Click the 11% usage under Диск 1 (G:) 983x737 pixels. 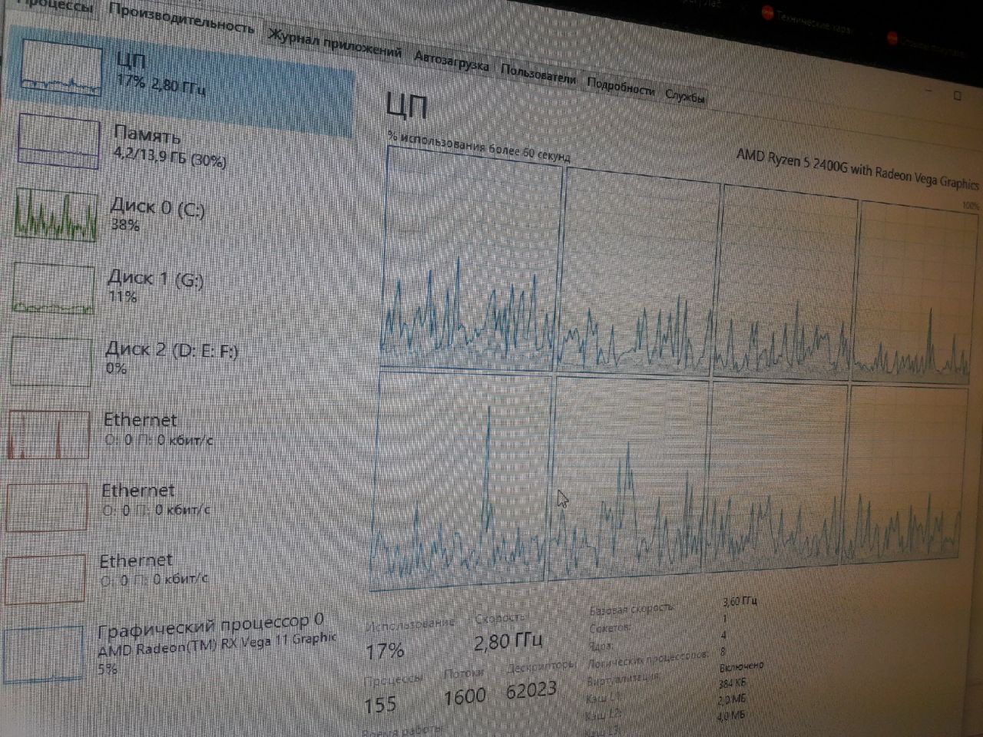[122, 296]
